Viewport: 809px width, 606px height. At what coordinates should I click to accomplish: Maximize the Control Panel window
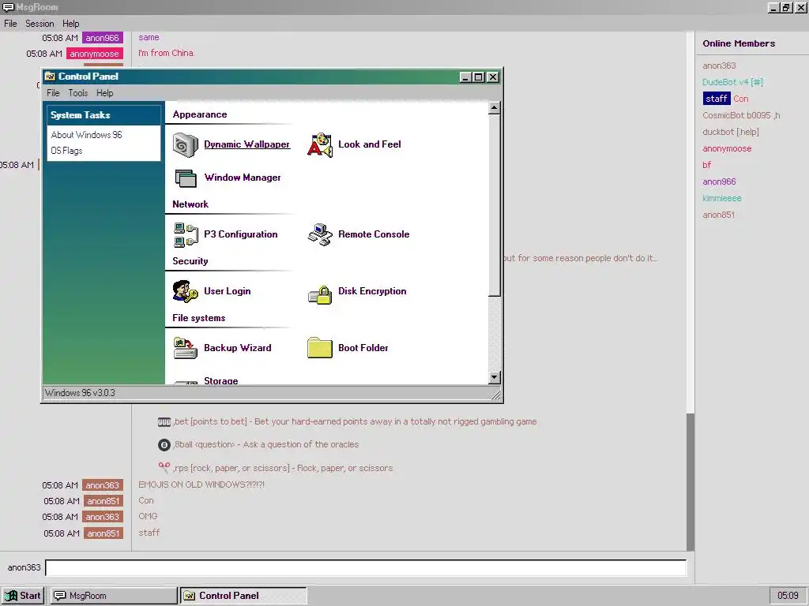coord(479,77)
